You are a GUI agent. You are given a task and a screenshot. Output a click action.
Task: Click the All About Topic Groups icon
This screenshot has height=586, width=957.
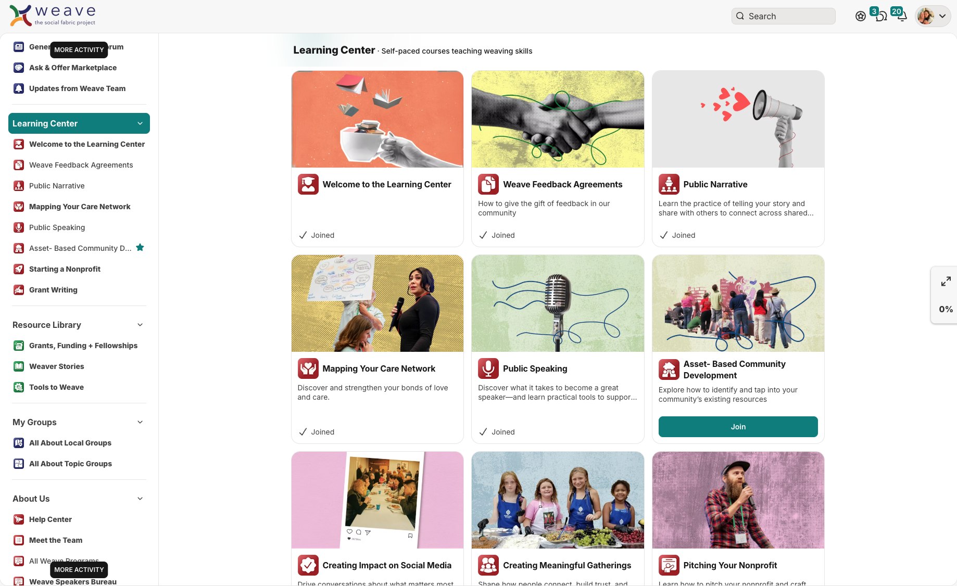[x=19, y=464]
